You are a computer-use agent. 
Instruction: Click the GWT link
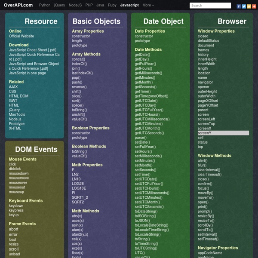point(13,101)
